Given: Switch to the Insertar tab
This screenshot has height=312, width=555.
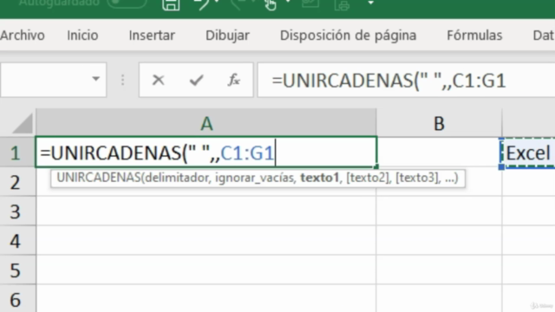Looking at the screenshot, I should coord(152,36).
